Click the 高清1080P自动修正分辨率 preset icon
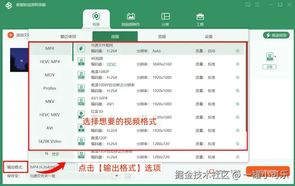Screen dimensions: 295x186 point(81,88)
